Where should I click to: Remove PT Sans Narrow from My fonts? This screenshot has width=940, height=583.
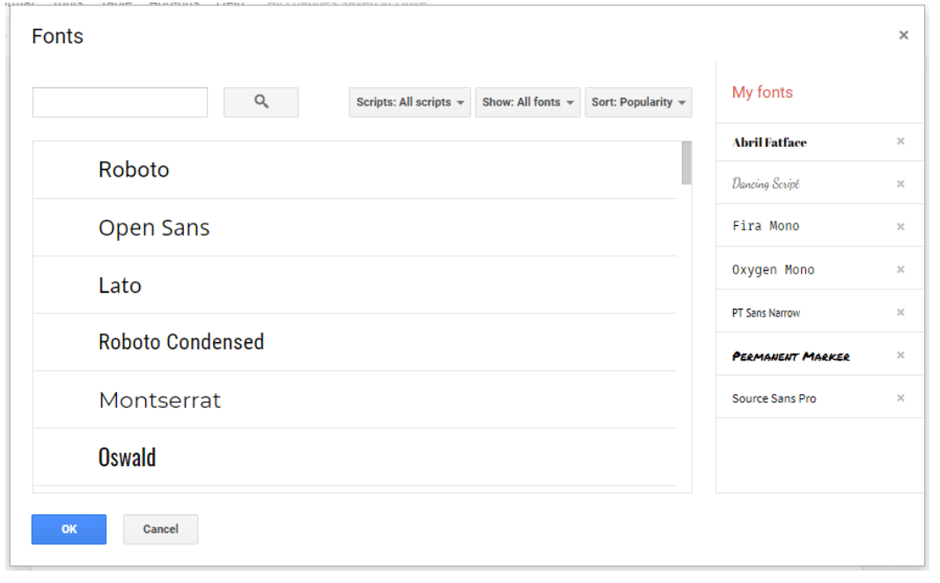(900, 311)
